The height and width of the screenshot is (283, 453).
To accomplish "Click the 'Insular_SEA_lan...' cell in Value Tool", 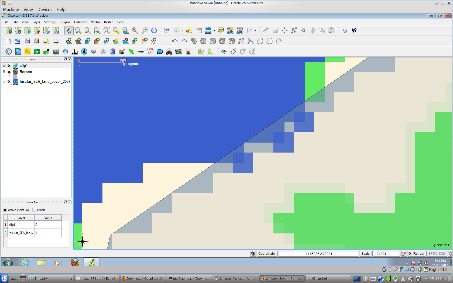I will coord(21,233).
